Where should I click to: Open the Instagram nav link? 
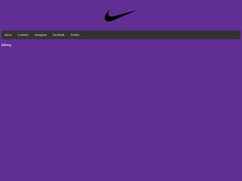click(41, 35)
